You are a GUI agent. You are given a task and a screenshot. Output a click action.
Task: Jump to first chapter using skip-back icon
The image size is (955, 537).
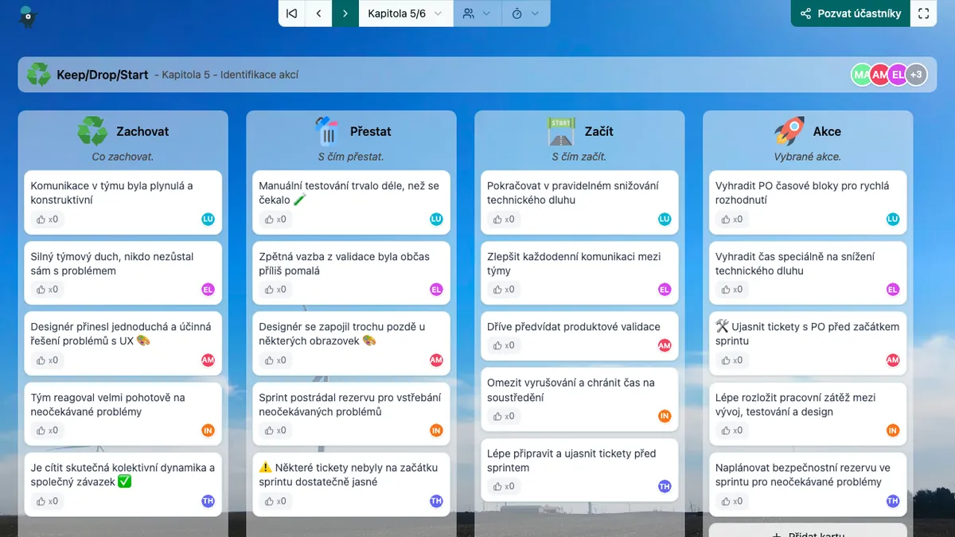tap(292, 14)
